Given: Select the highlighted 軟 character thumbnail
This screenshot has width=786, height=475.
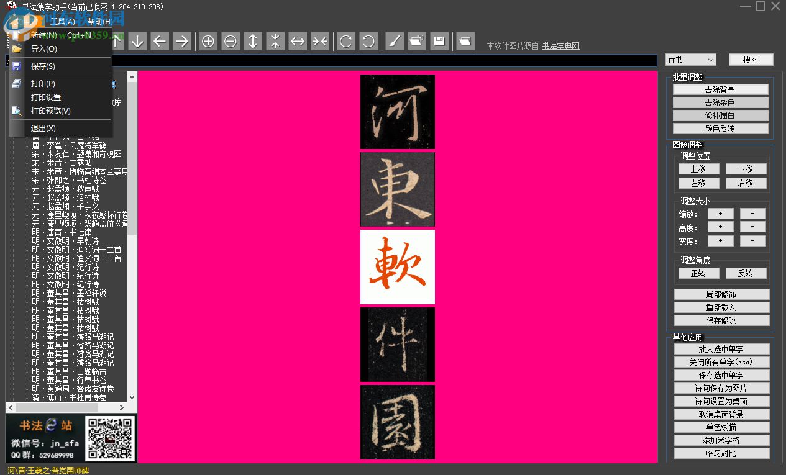Looking at the screenshot, I should pyautogui.click(x=397, y=267).
